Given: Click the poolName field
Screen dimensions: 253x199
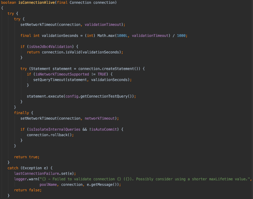Looking at the screenshot, I should coord(48,185).
